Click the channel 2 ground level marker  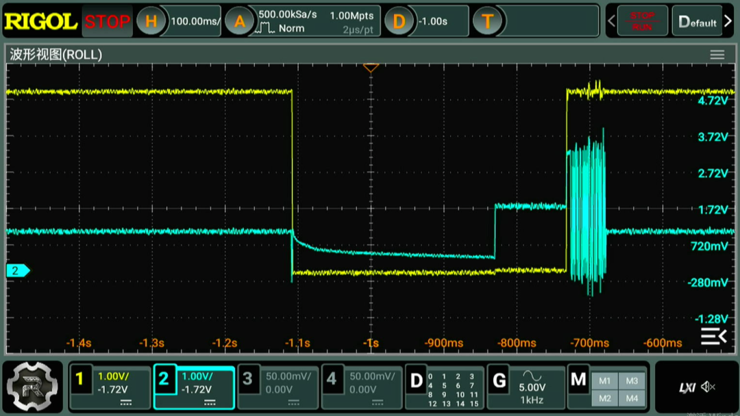(18, 270)
